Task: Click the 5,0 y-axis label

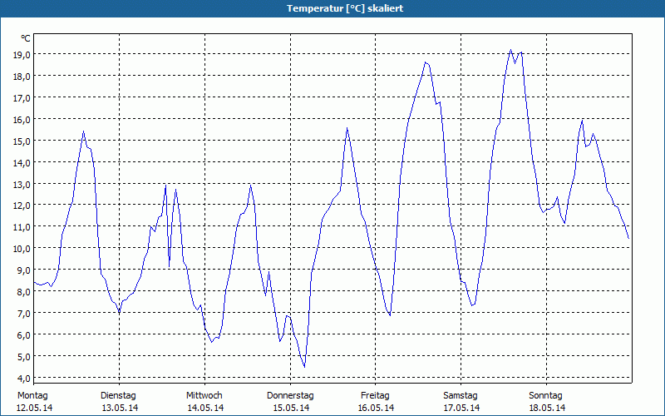Action: [23, 357]
